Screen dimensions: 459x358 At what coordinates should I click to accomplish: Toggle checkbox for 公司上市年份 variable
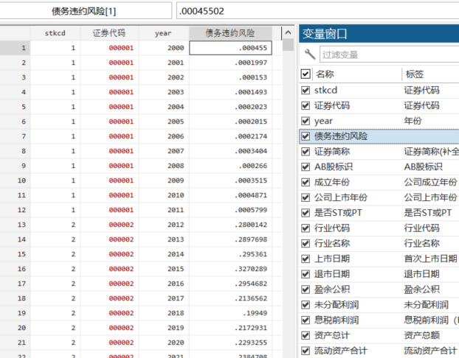pyautogui.click(x=306, y=197)
